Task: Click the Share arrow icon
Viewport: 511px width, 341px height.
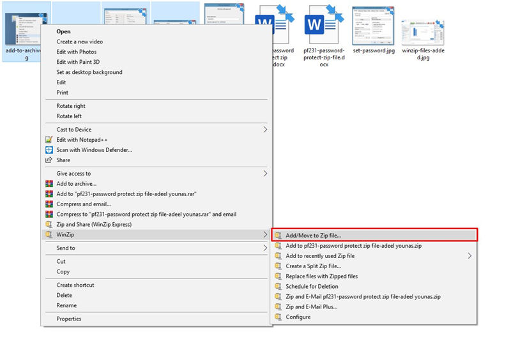Action: click(49, 160)
